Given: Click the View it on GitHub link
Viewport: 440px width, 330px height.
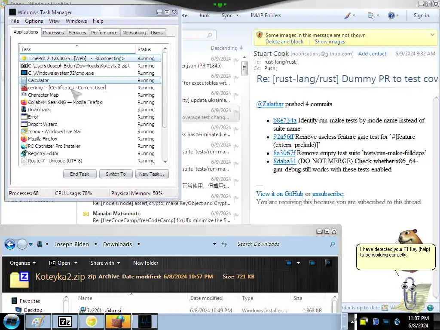Looking at the screenshot, I should 279,194.
